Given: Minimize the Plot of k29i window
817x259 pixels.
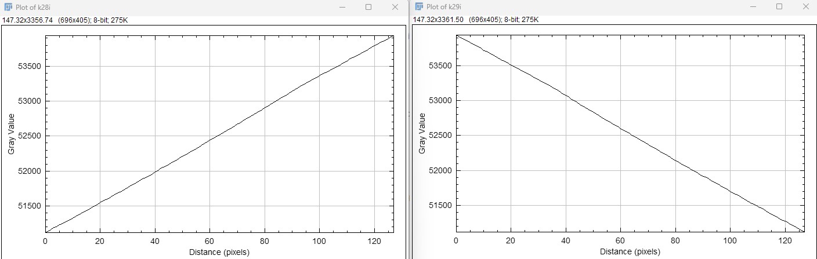Looking at the screenshot, I should pos(753,7).
